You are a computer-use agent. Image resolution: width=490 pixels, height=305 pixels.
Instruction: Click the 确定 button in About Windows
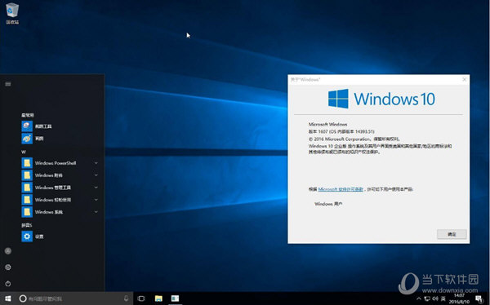pos(452,234)
